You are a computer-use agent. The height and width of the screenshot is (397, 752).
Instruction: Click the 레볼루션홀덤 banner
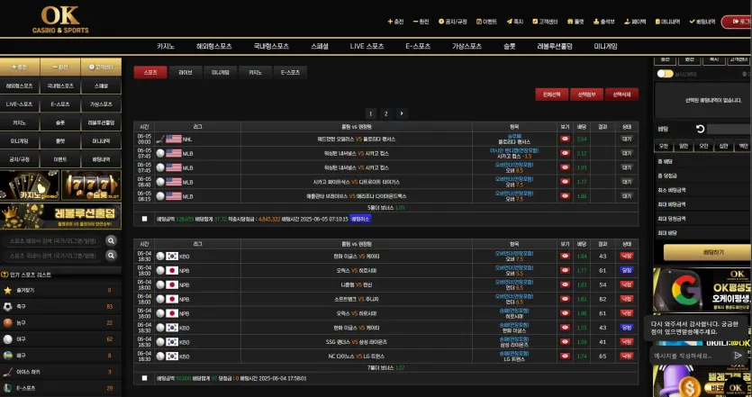(60, 216)
